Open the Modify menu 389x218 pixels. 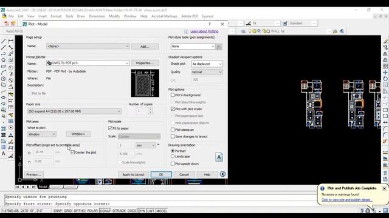point(114,16)
